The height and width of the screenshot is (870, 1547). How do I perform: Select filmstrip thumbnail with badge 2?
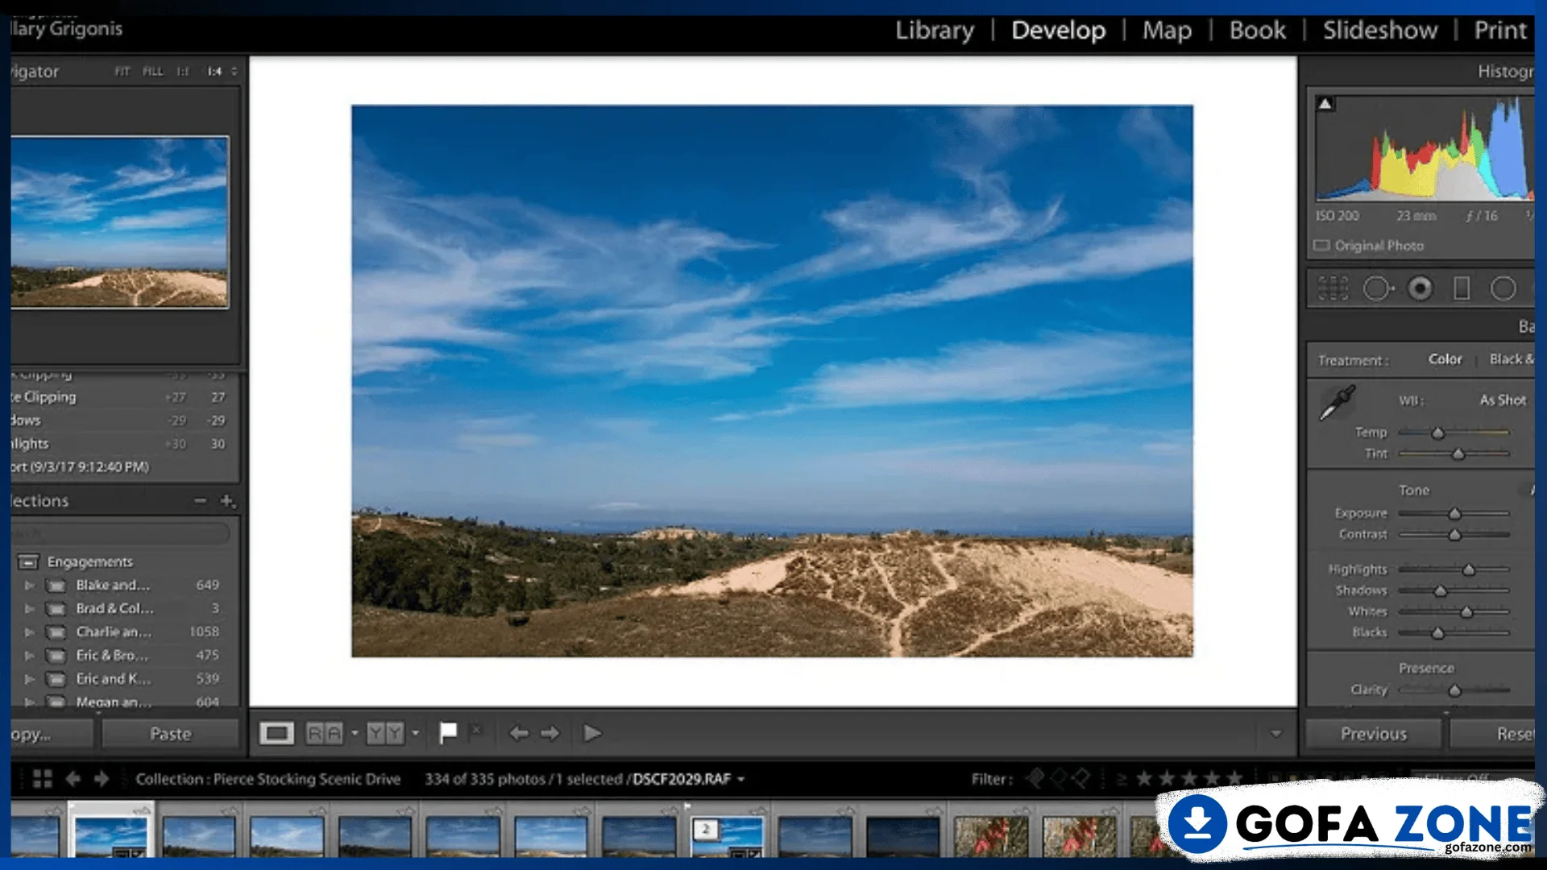(x=727, y=836)
